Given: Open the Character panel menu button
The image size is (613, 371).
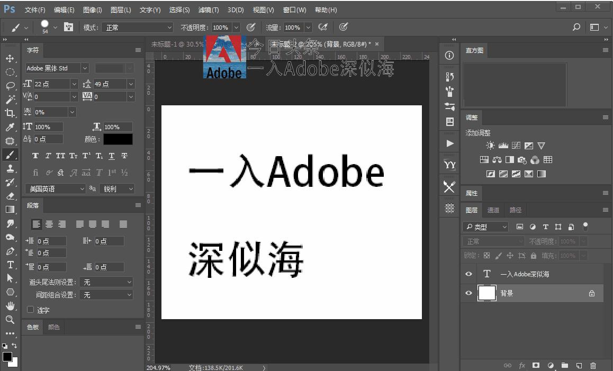Looking at the screenshot, I should (x=137, y=50).
